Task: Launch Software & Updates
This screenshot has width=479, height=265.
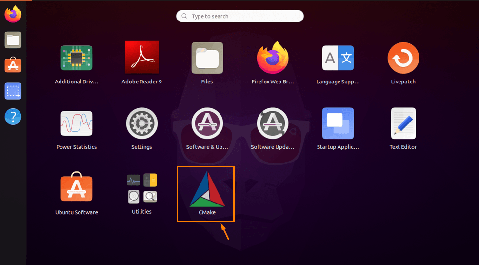Action: point(207,123)
